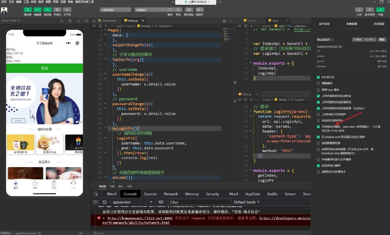The image size is (390, 235).
Task: Click the 上传 upload icon
Action: coord(359,9)
